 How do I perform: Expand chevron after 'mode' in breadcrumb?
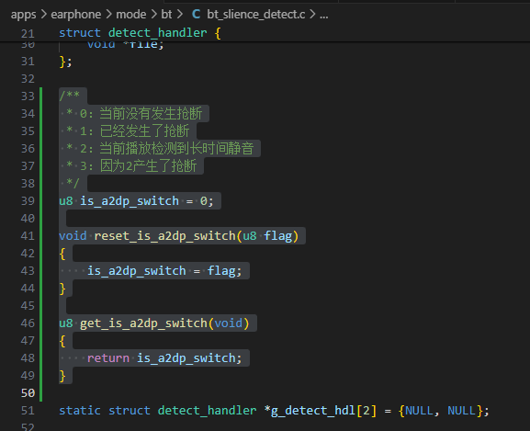pos(153,15)
